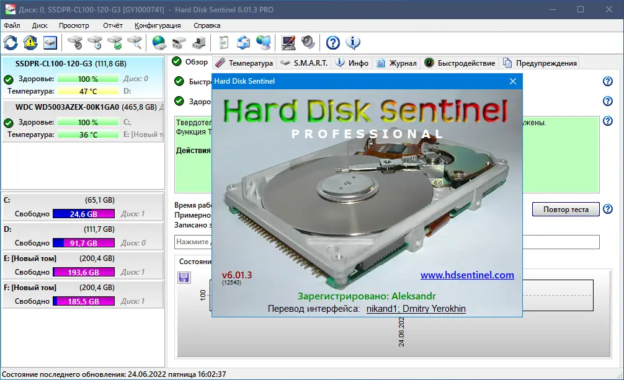Open the www.hdsentinel.com link
This screenshot has height=380, width=624.
click(x=467, y=275)
